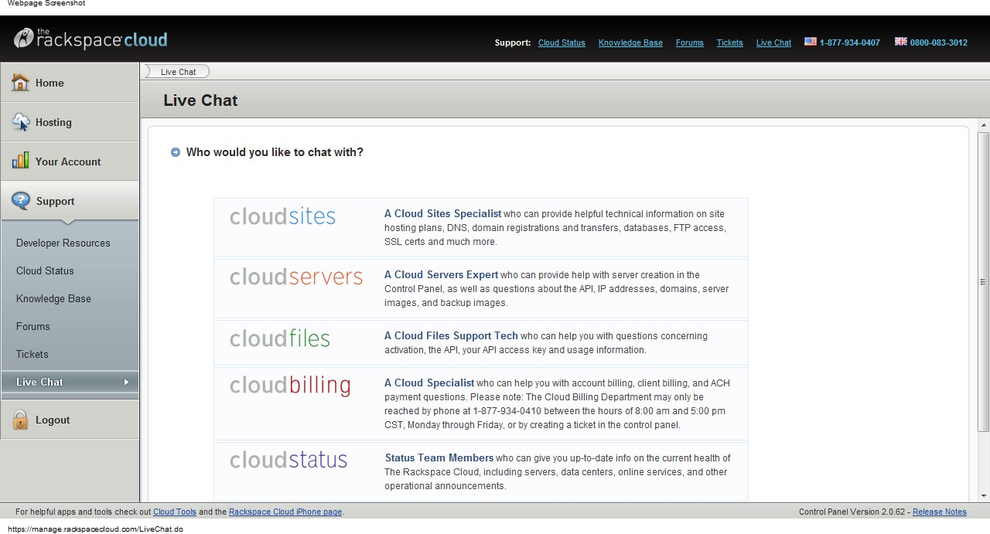
Task: Click the arrow on the Live Chat sidebar item
Action: pyautogui.click(x=126, y=382)
